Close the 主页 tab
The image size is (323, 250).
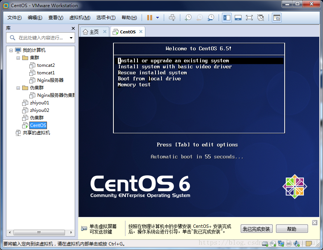105,32
